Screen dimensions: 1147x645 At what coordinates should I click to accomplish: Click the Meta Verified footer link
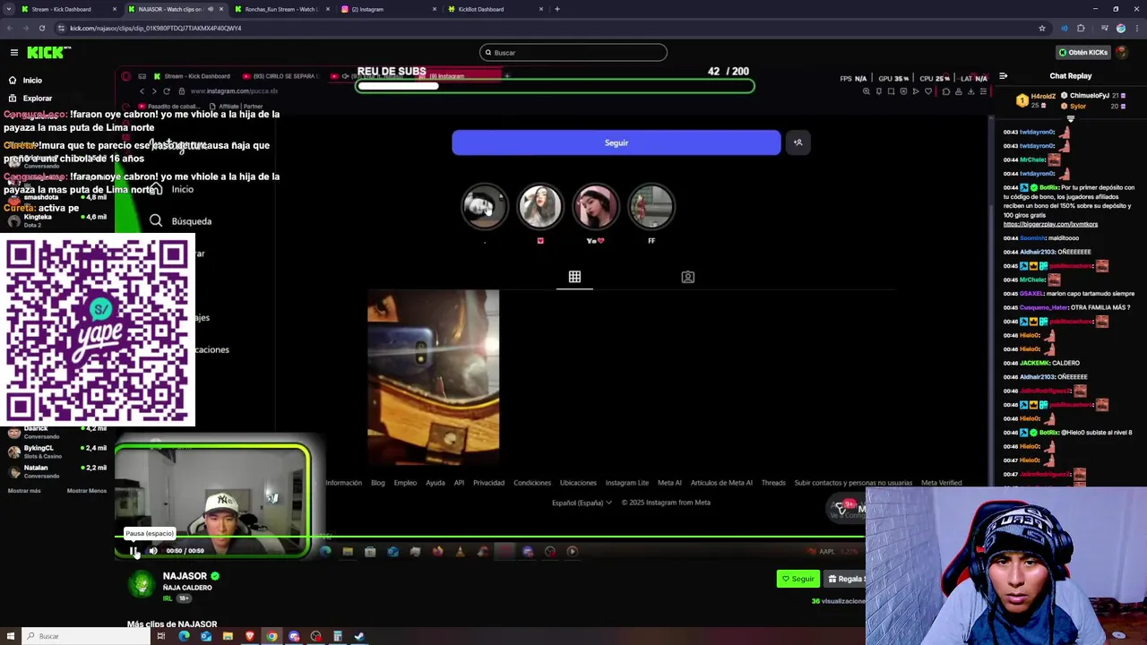941,483
